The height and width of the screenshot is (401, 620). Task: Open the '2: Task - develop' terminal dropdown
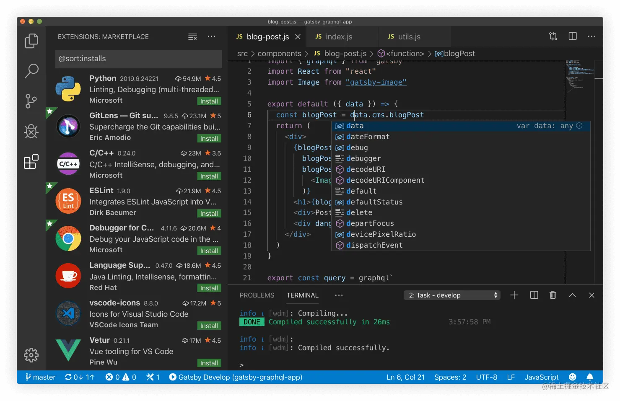[451, 295]
